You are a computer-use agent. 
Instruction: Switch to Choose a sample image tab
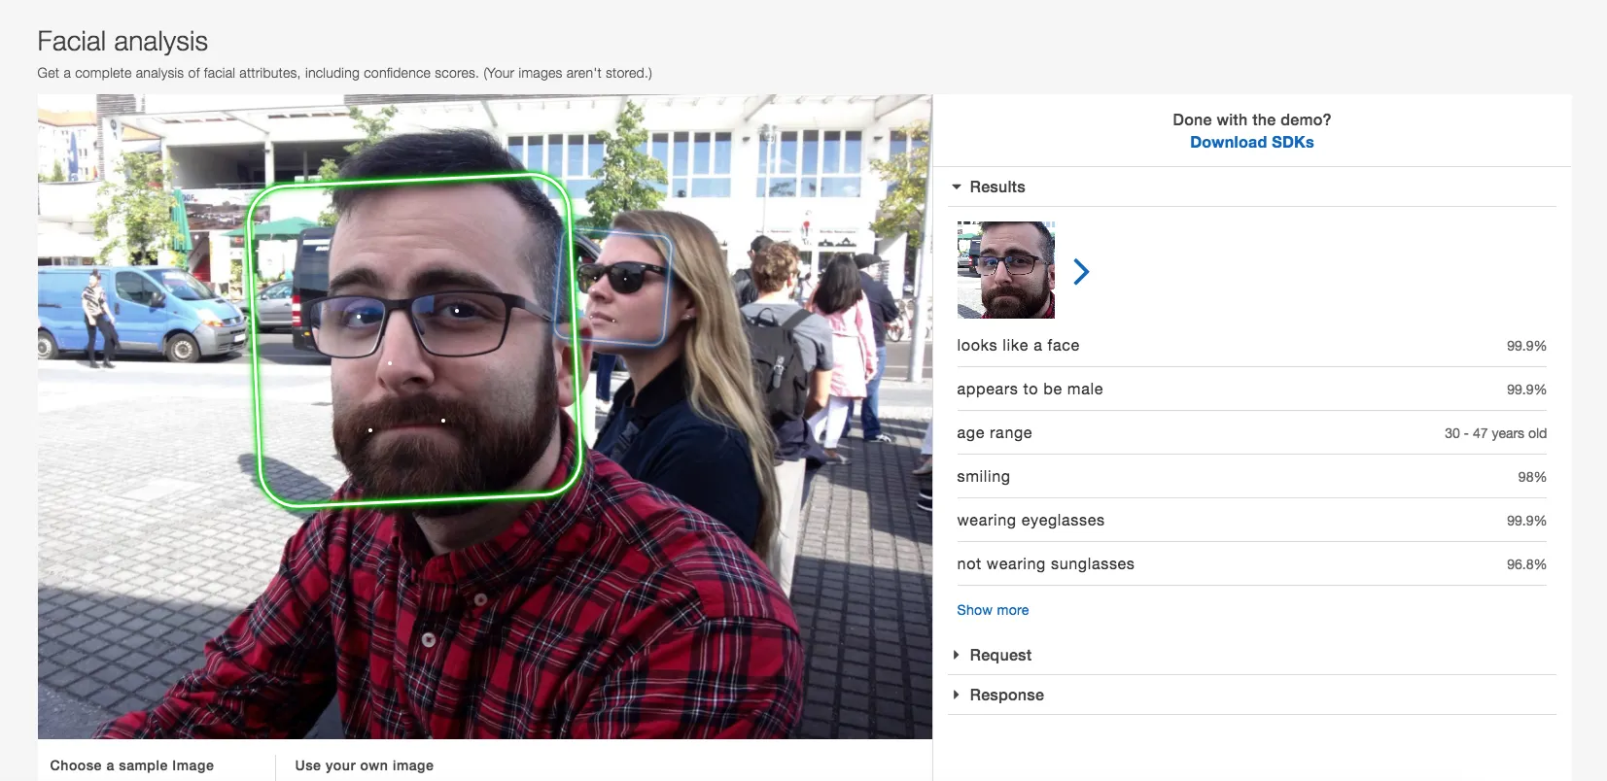tap(132, 765)
